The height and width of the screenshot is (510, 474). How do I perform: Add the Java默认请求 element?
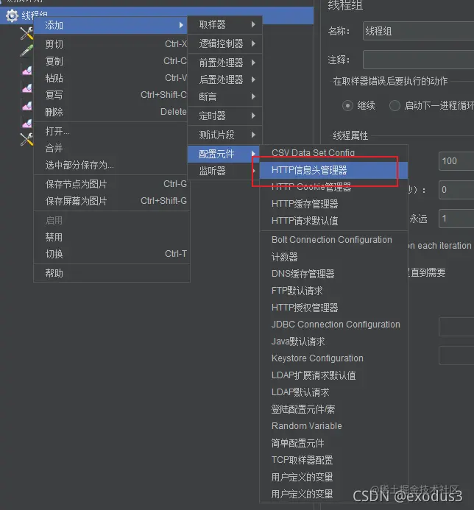(x=333, y=341)
